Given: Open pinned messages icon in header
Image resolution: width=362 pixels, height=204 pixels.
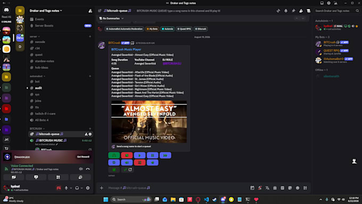Looking at the screenshot, I should (293, 11).
